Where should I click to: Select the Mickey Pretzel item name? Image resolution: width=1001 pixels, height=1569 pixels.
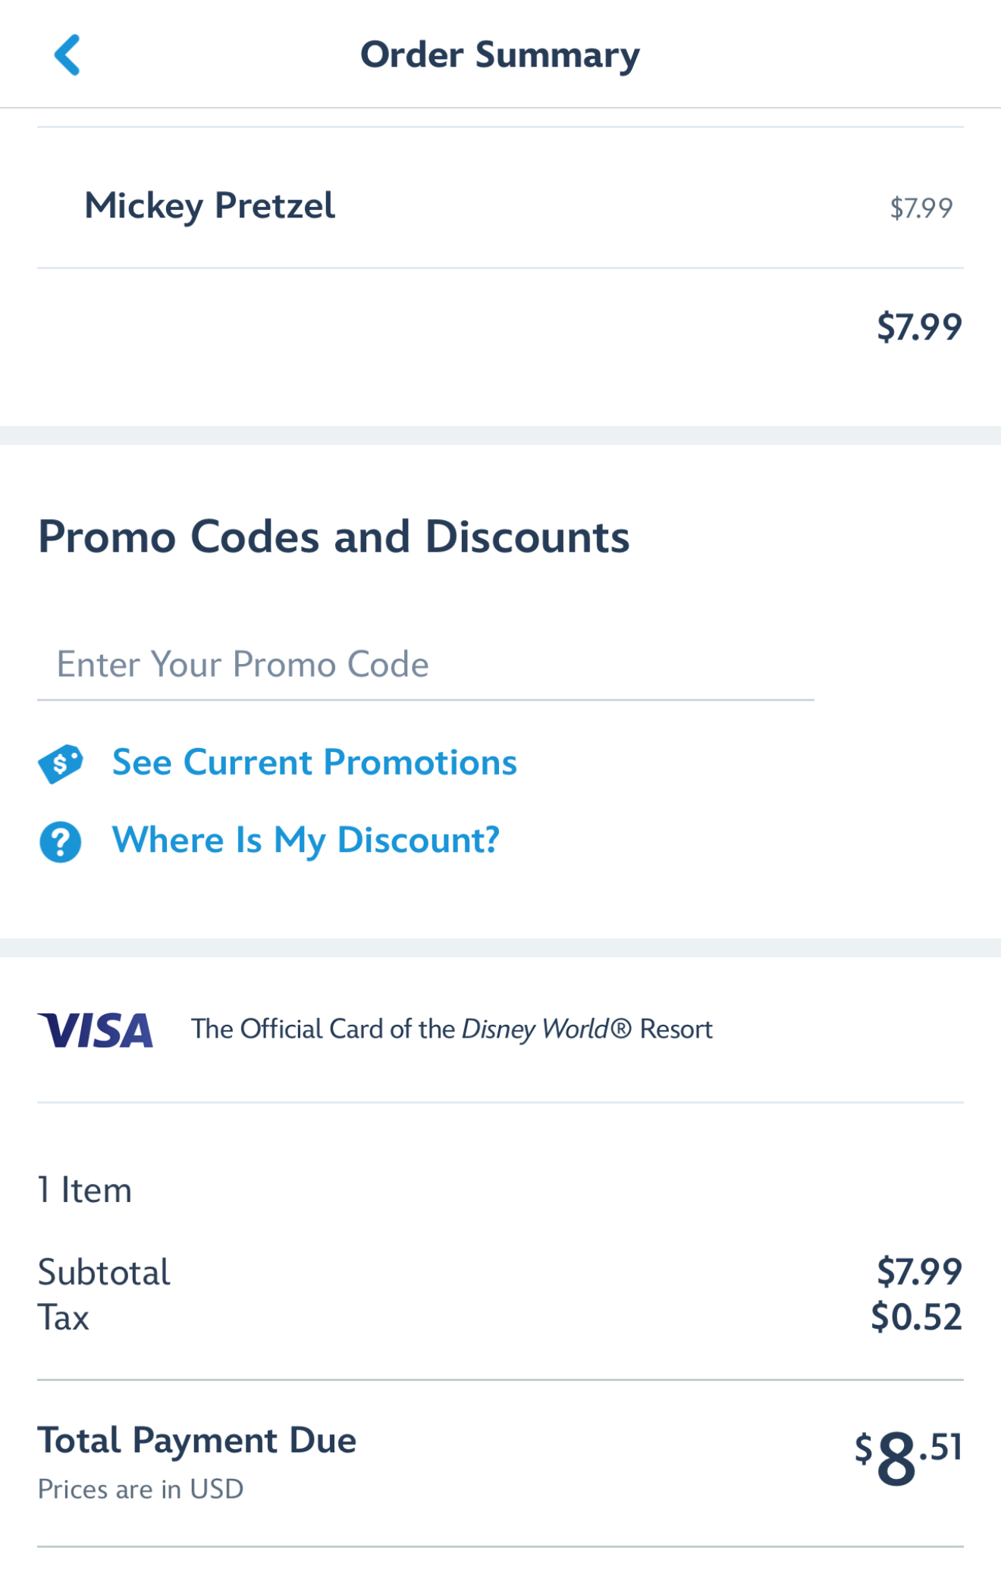tap(209, 206)
